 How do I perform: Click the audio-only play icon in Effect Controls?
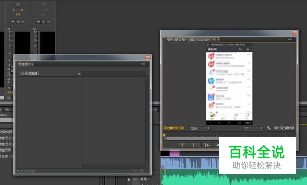[x=135, y=171]
